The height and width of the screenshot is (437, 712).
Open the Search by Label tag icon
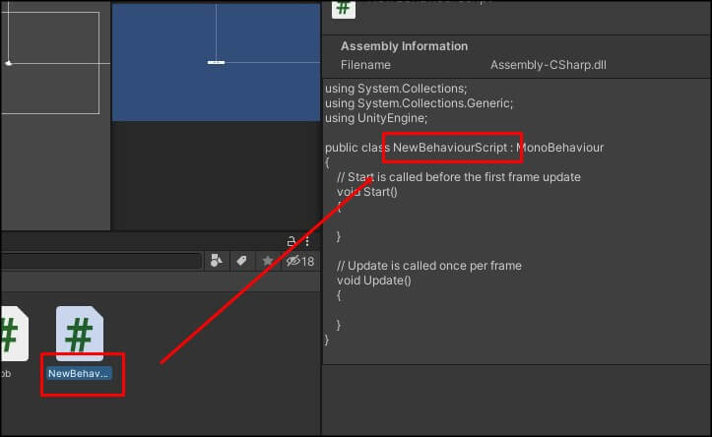[x=241, y=261]
